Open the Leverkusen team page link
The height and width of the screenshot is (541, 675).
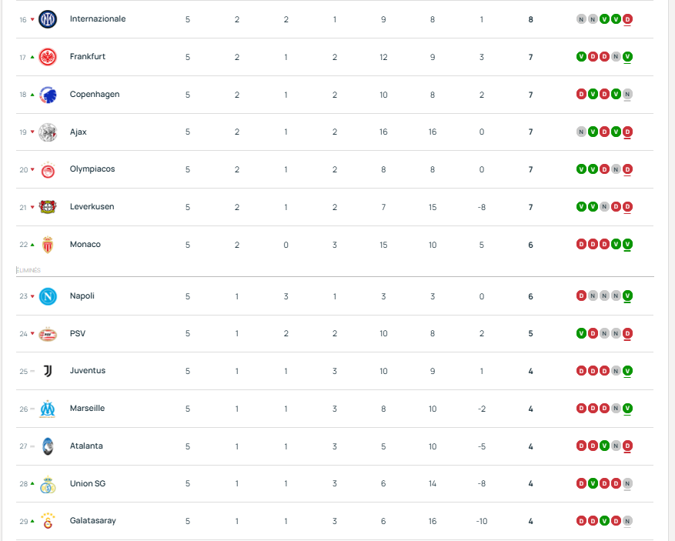[x=89, y=207]
